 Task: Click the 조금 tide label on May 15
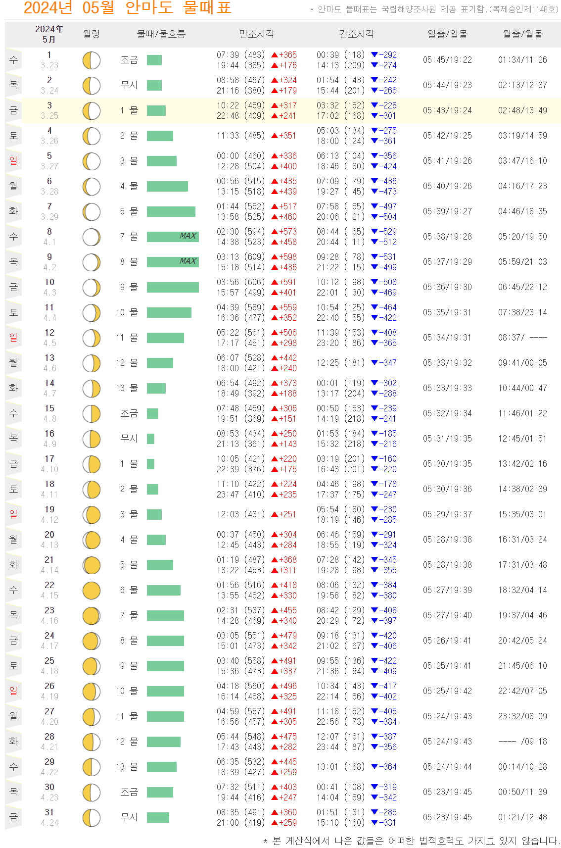pyautogui.click(x=129, y=413)
